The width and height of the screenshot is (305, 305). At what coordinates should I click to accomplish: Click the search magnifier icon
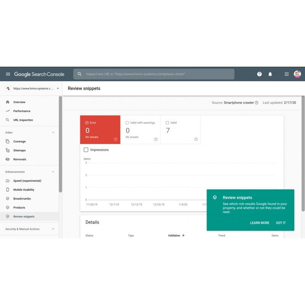point(79,74)
